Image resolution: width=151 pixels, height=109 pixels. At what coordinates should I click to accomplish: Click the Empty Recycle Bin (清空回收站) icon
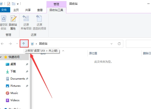pos(4,18)
